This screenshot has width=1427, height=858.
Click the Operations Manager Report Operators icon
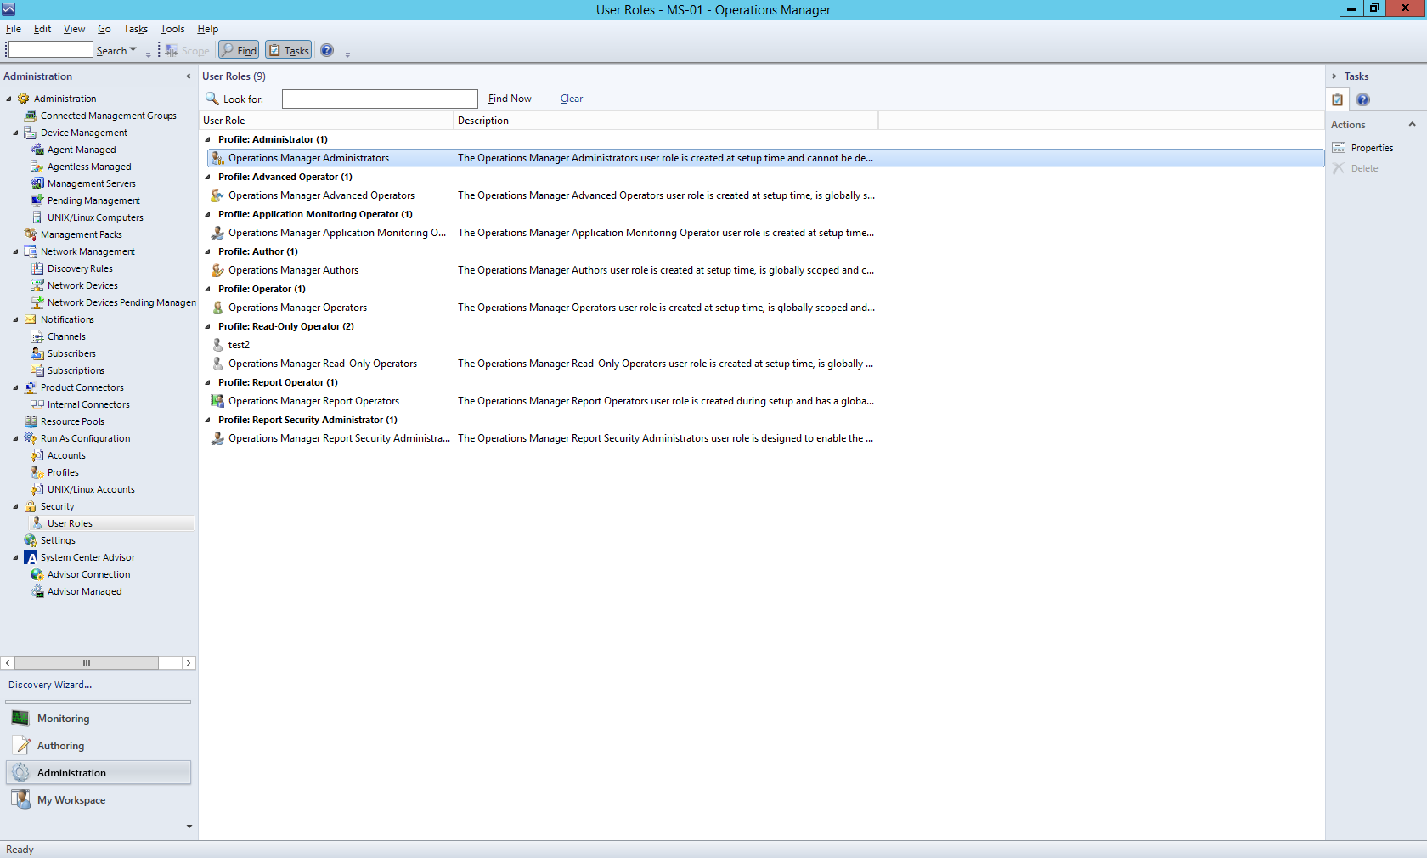point(217,401)
